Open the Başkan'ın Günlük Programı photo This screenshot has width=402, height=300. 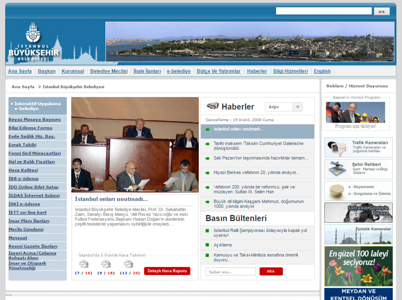click(x=355, y=112)
